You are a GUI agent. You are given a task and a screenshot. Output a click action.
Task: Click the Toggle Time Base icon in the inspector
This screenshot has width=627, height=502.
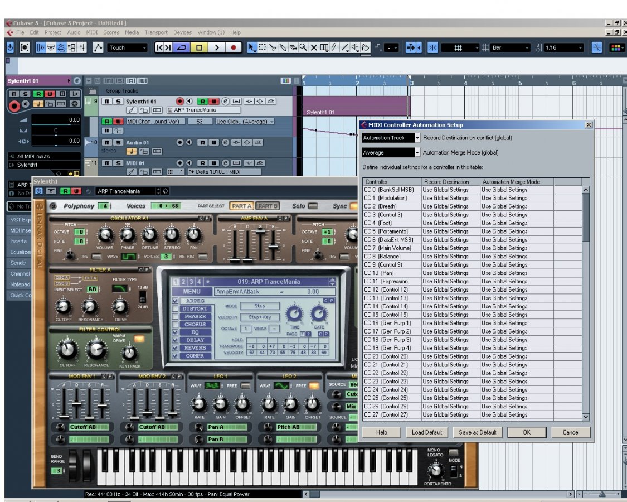pos(37,104)
